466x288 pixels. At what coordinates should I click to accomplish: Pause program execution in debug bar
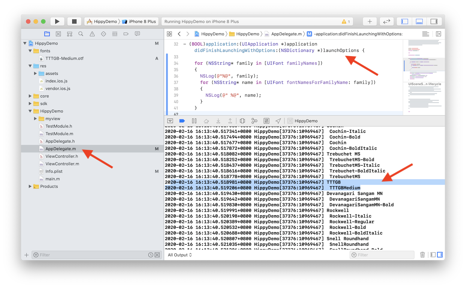coord(194,121)
